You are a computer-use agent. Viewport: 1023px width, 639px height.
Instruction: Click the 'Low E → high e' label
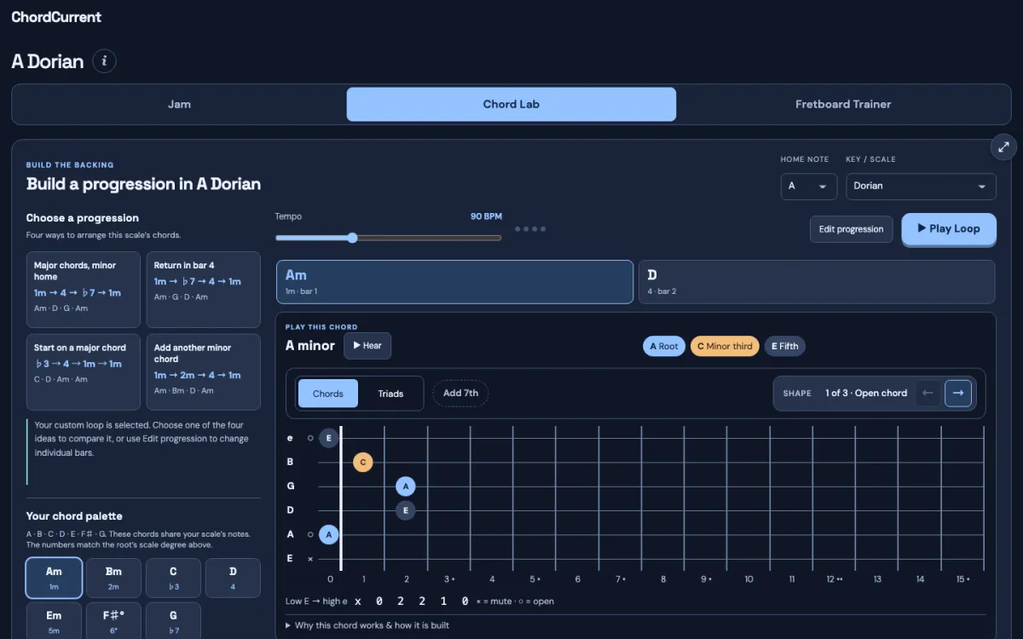(x=316, y=602)
